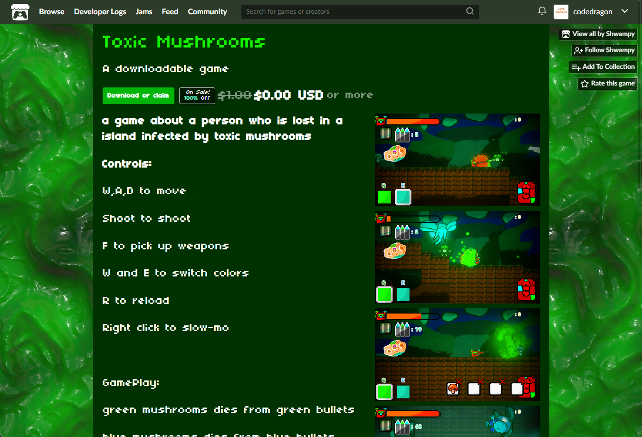Click the "R to reload" line
This screenshot has width=642, height=437.
(x=135, y=301)
